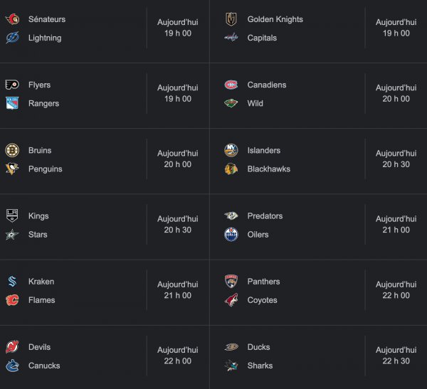Click the Bruins team logo
Screen dimensions: 427x389
tap(12, 150)
